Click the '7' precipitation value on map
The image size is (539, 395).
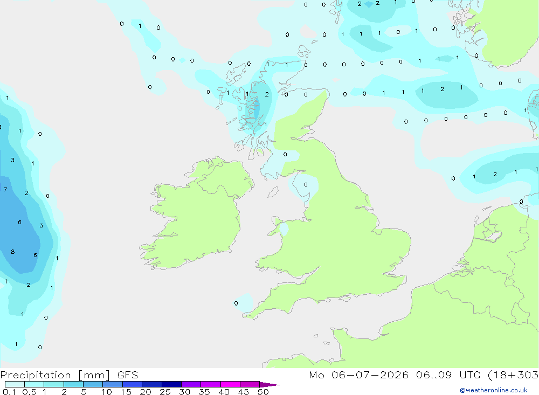pos(5,189)
